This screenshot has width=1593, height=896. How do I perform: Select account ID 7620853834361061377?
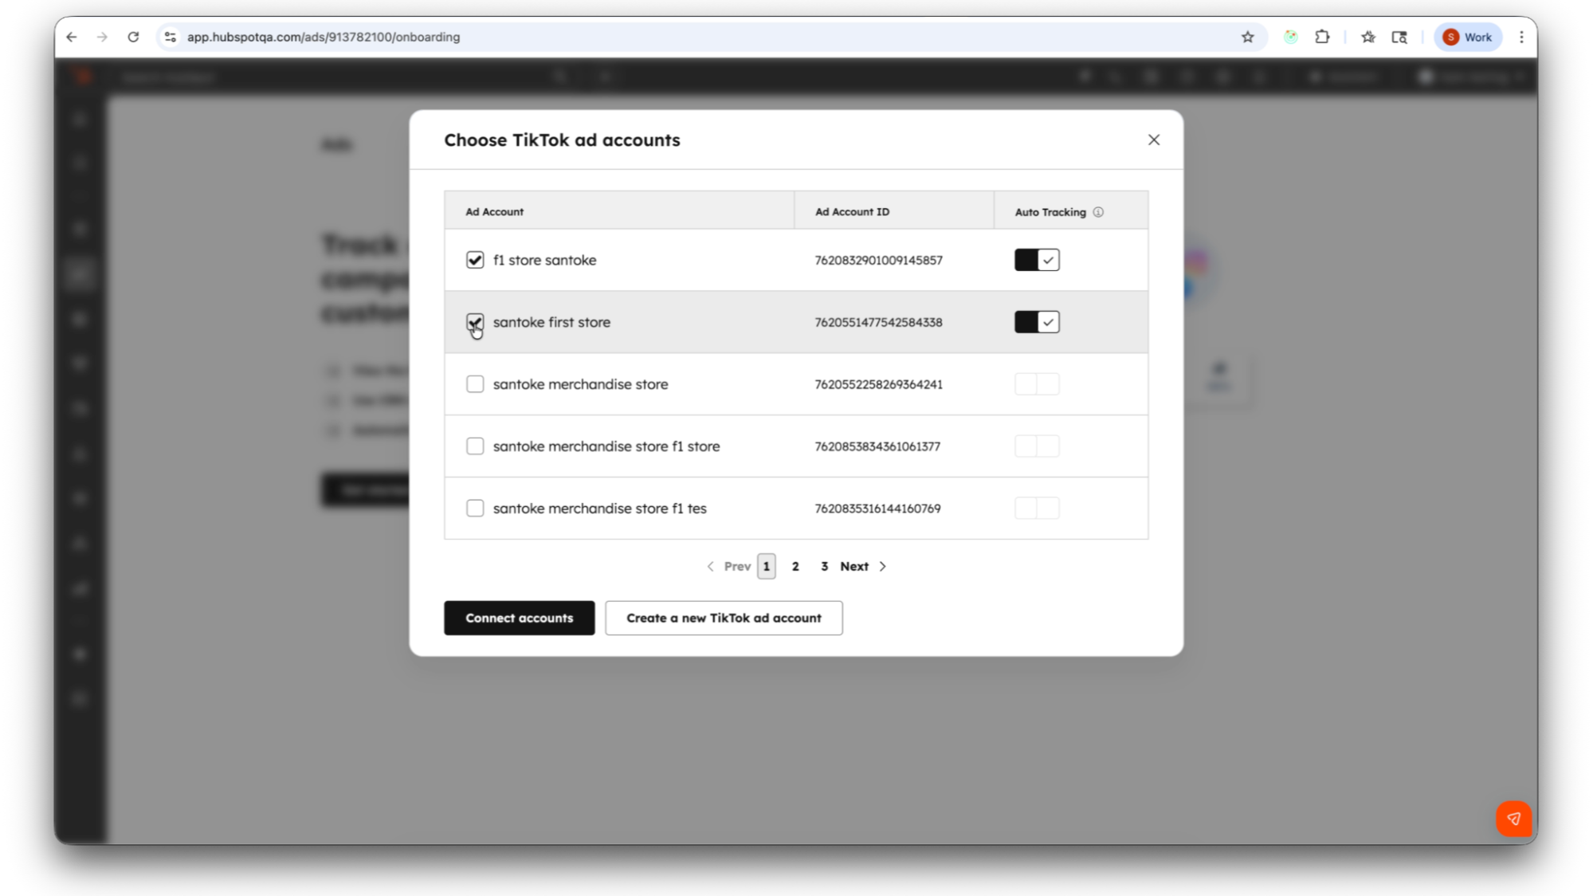tap(877, 447)
